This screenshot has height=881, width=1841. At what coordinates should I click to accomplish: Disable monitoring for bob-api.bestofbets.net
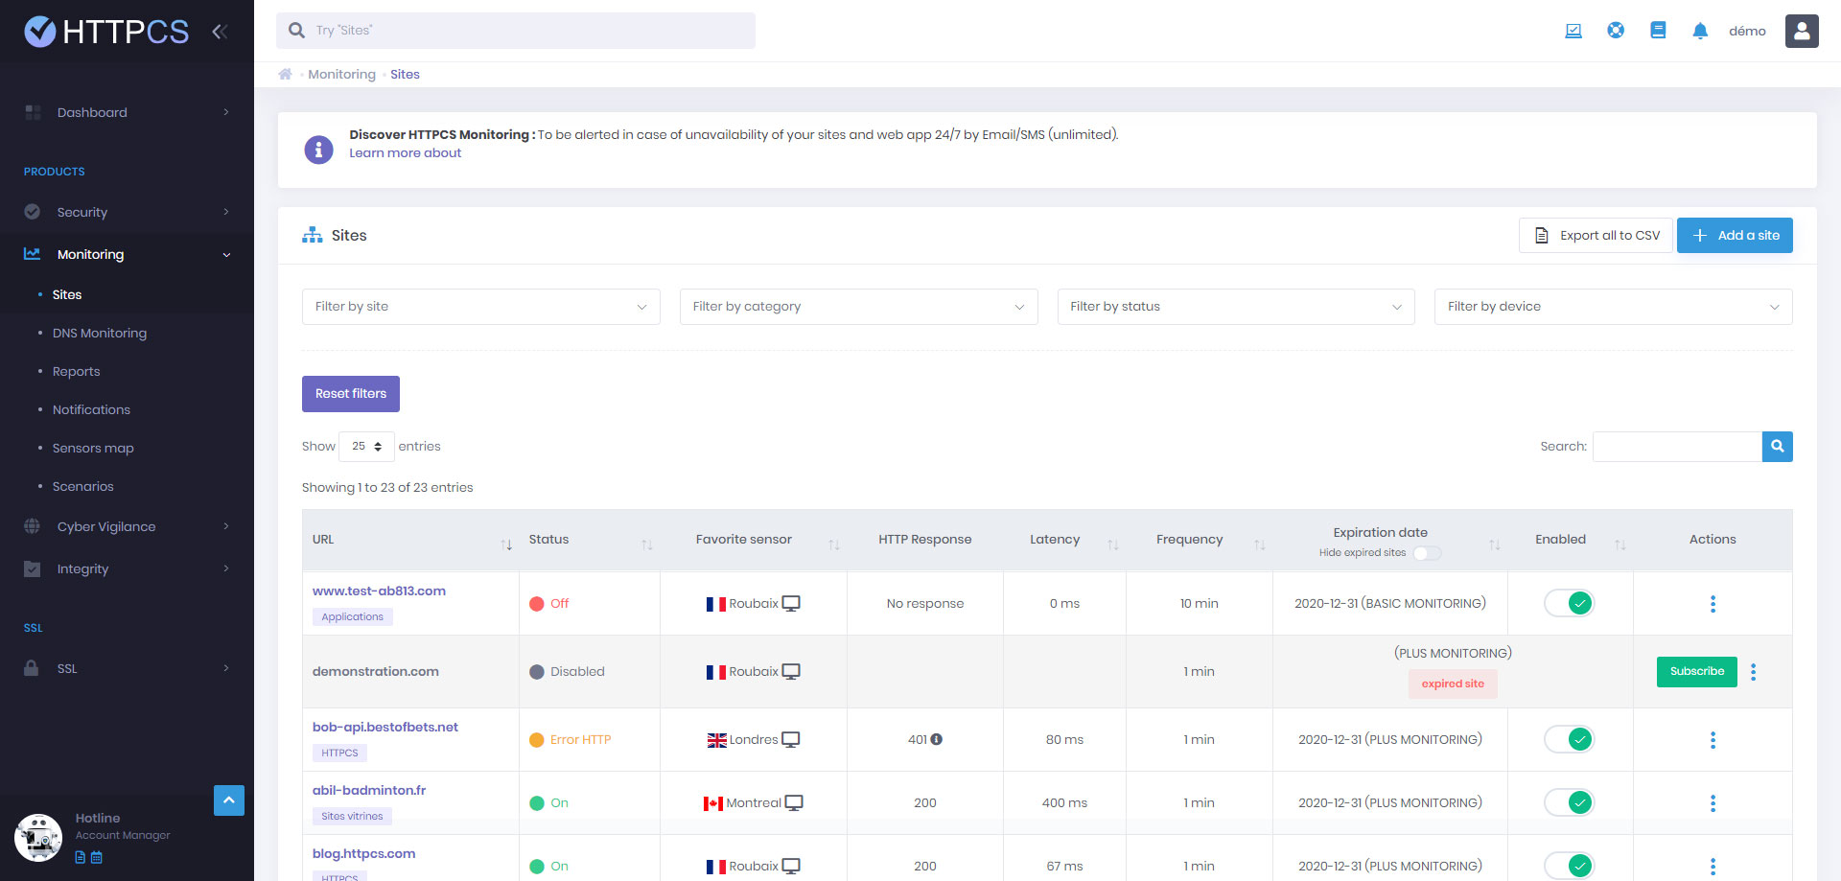[1570, 739]
